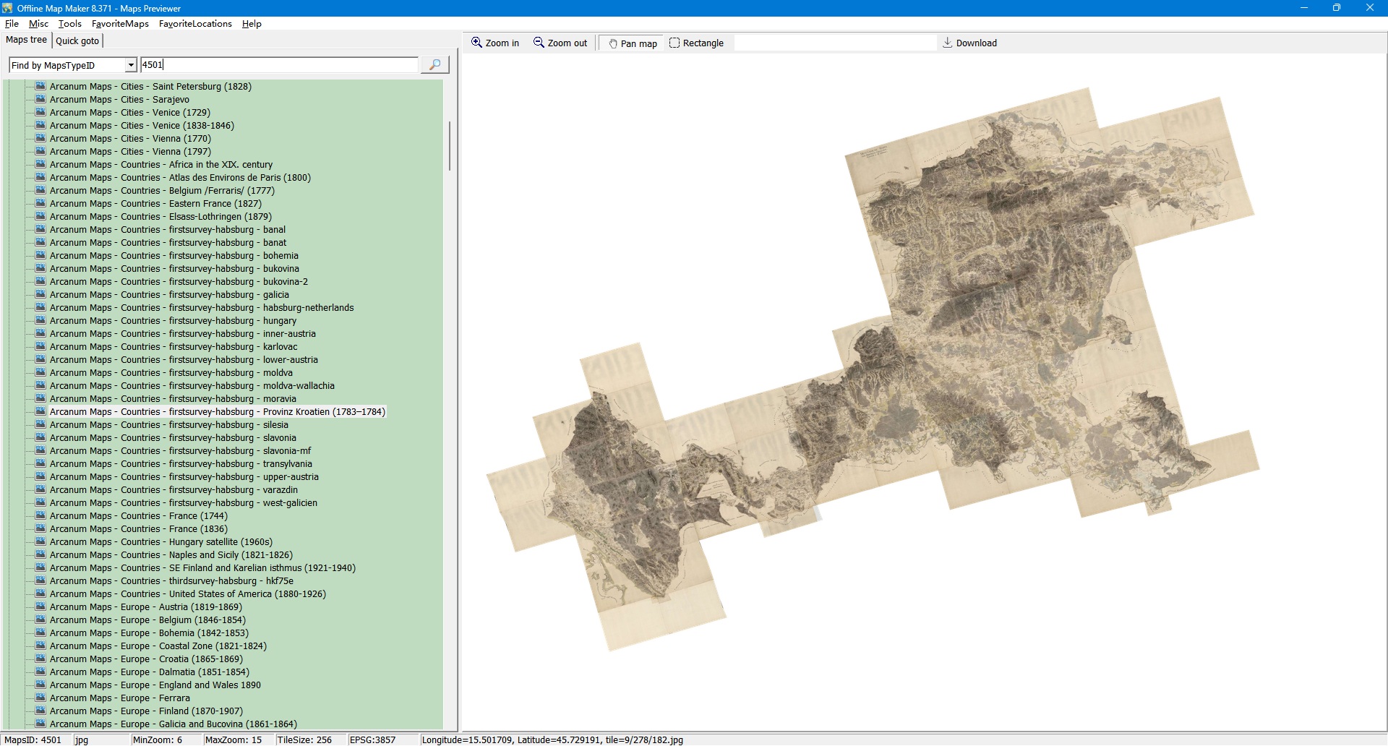Select the Maps tree tab
The height and width of the screenshot is (746, 1388).
[x=26, y=40]
